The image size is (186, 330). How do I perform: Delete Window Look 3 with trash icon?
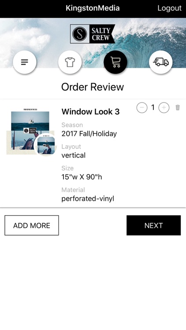click(178, 107)
